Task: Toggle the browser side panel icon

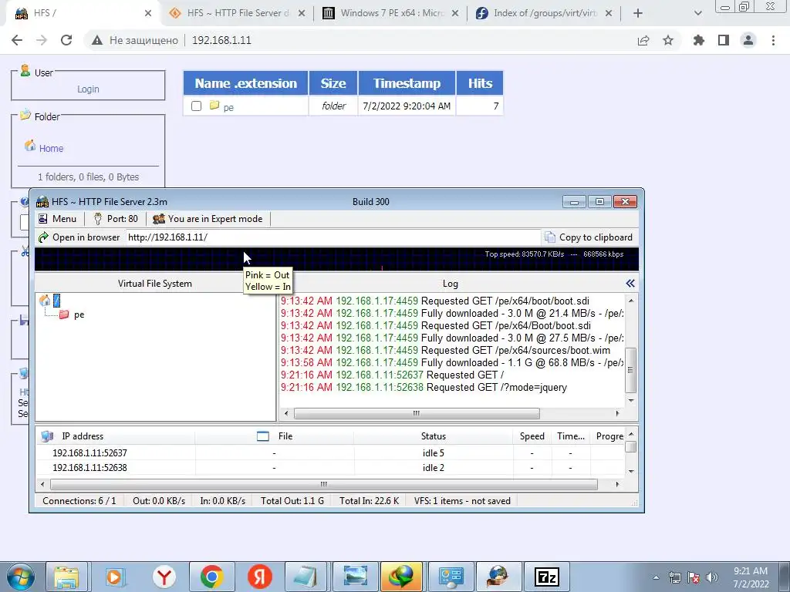Action: click(x=724, y=40)
